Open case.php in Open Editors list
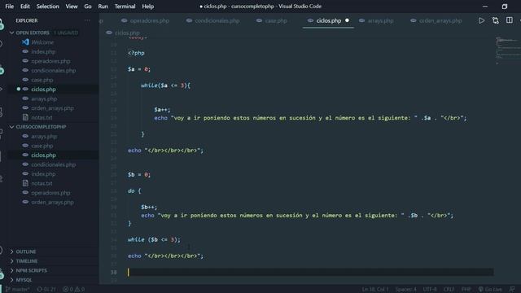Viewport: 521px width, 293px height. (42, 80)
